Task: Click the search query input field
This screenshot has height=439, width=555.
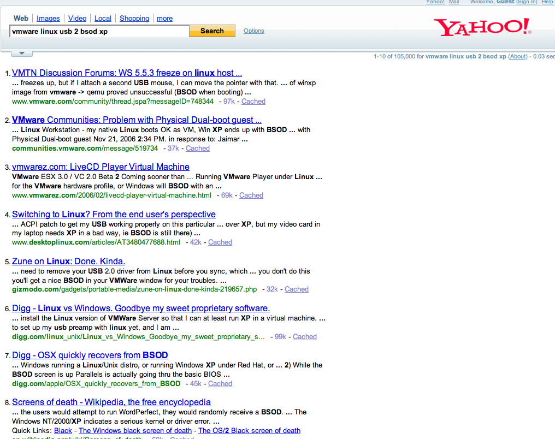Action: tap(99, 31)
